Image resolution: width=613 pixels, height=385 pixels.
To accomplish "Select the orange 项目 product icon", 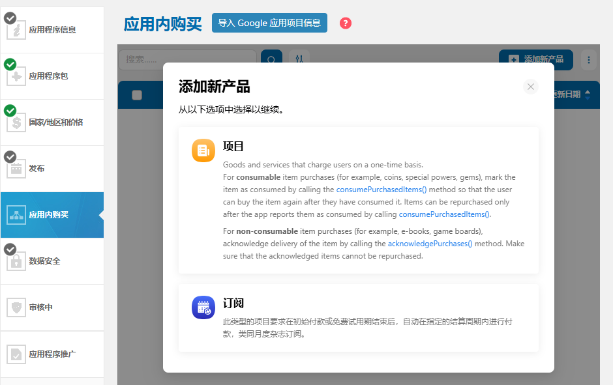I will (203, 150).
